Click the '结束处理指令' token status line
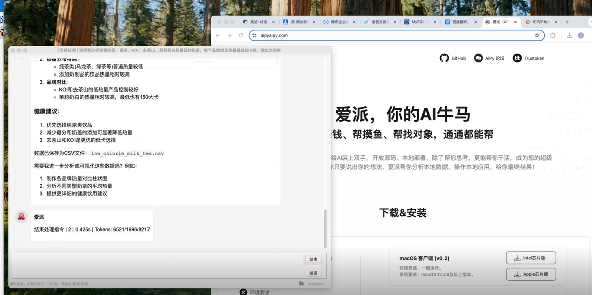The height and width of the screenshot is (295, 592). click(92, 229)
